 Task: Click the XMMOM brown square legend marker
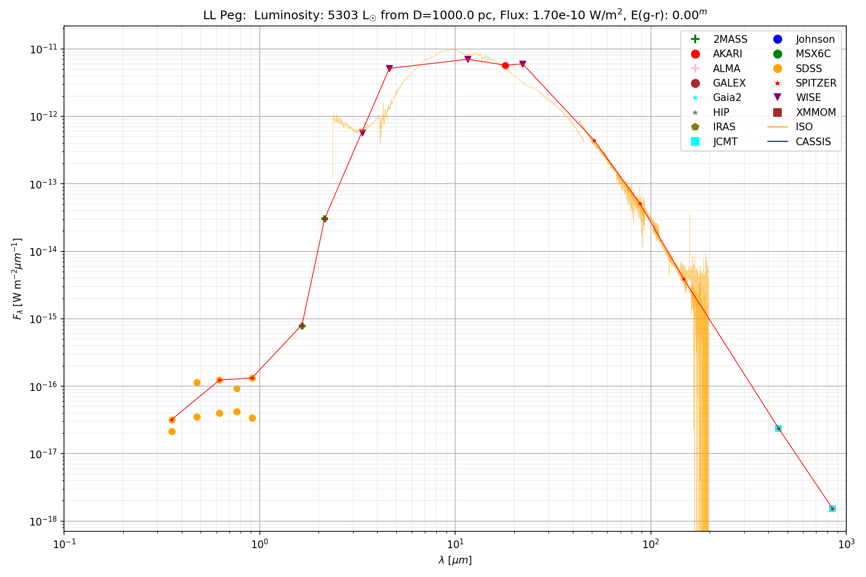coord(777,113)
